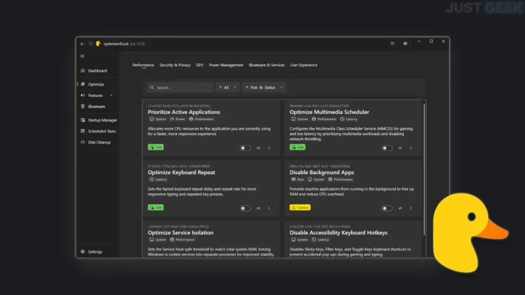The width and height of the screenshot is (525, 295).
Task: Click Power tag on Prioritize Active Applications card
Action: [177, 119]
